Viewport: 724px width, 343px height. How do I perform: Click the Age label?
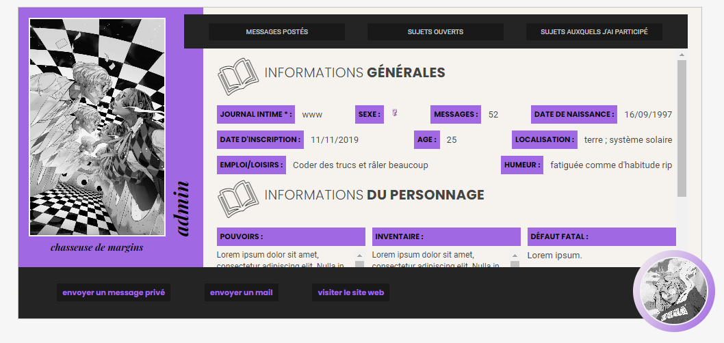click(427, 139)
